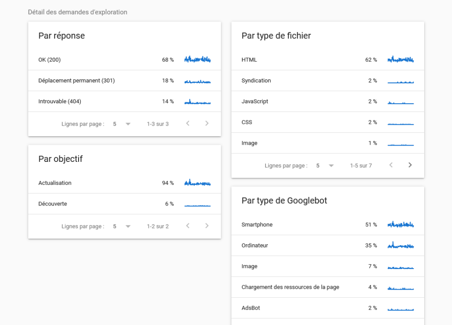452x325 pixels.
Task: Open the JavaScript file type row
Action: click(328, 101)
